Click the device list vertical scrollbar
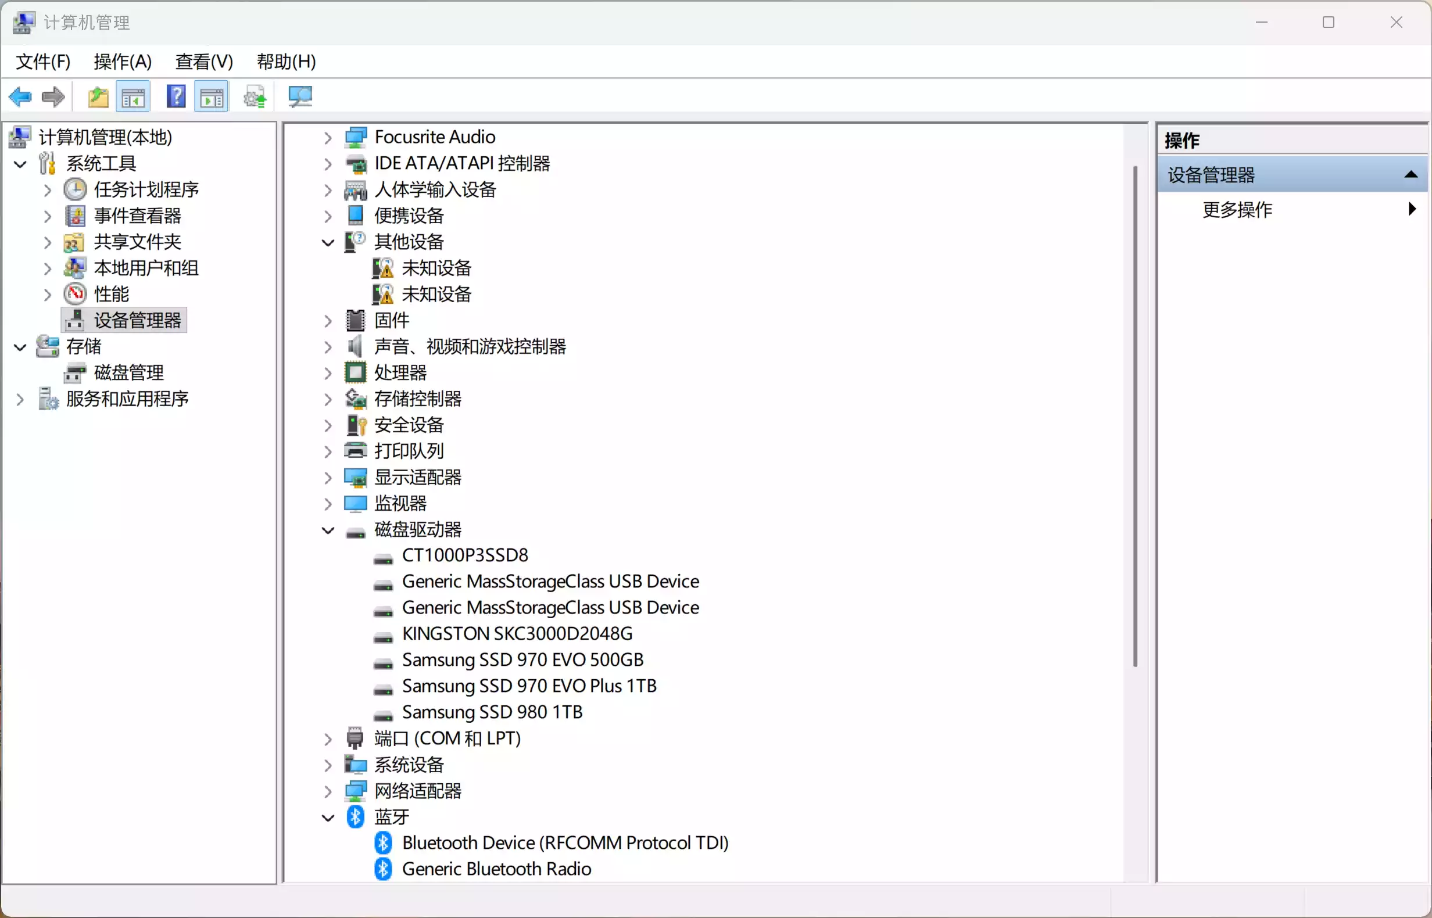Screen dimensions: 1432x918 [x=1135, y=417]
